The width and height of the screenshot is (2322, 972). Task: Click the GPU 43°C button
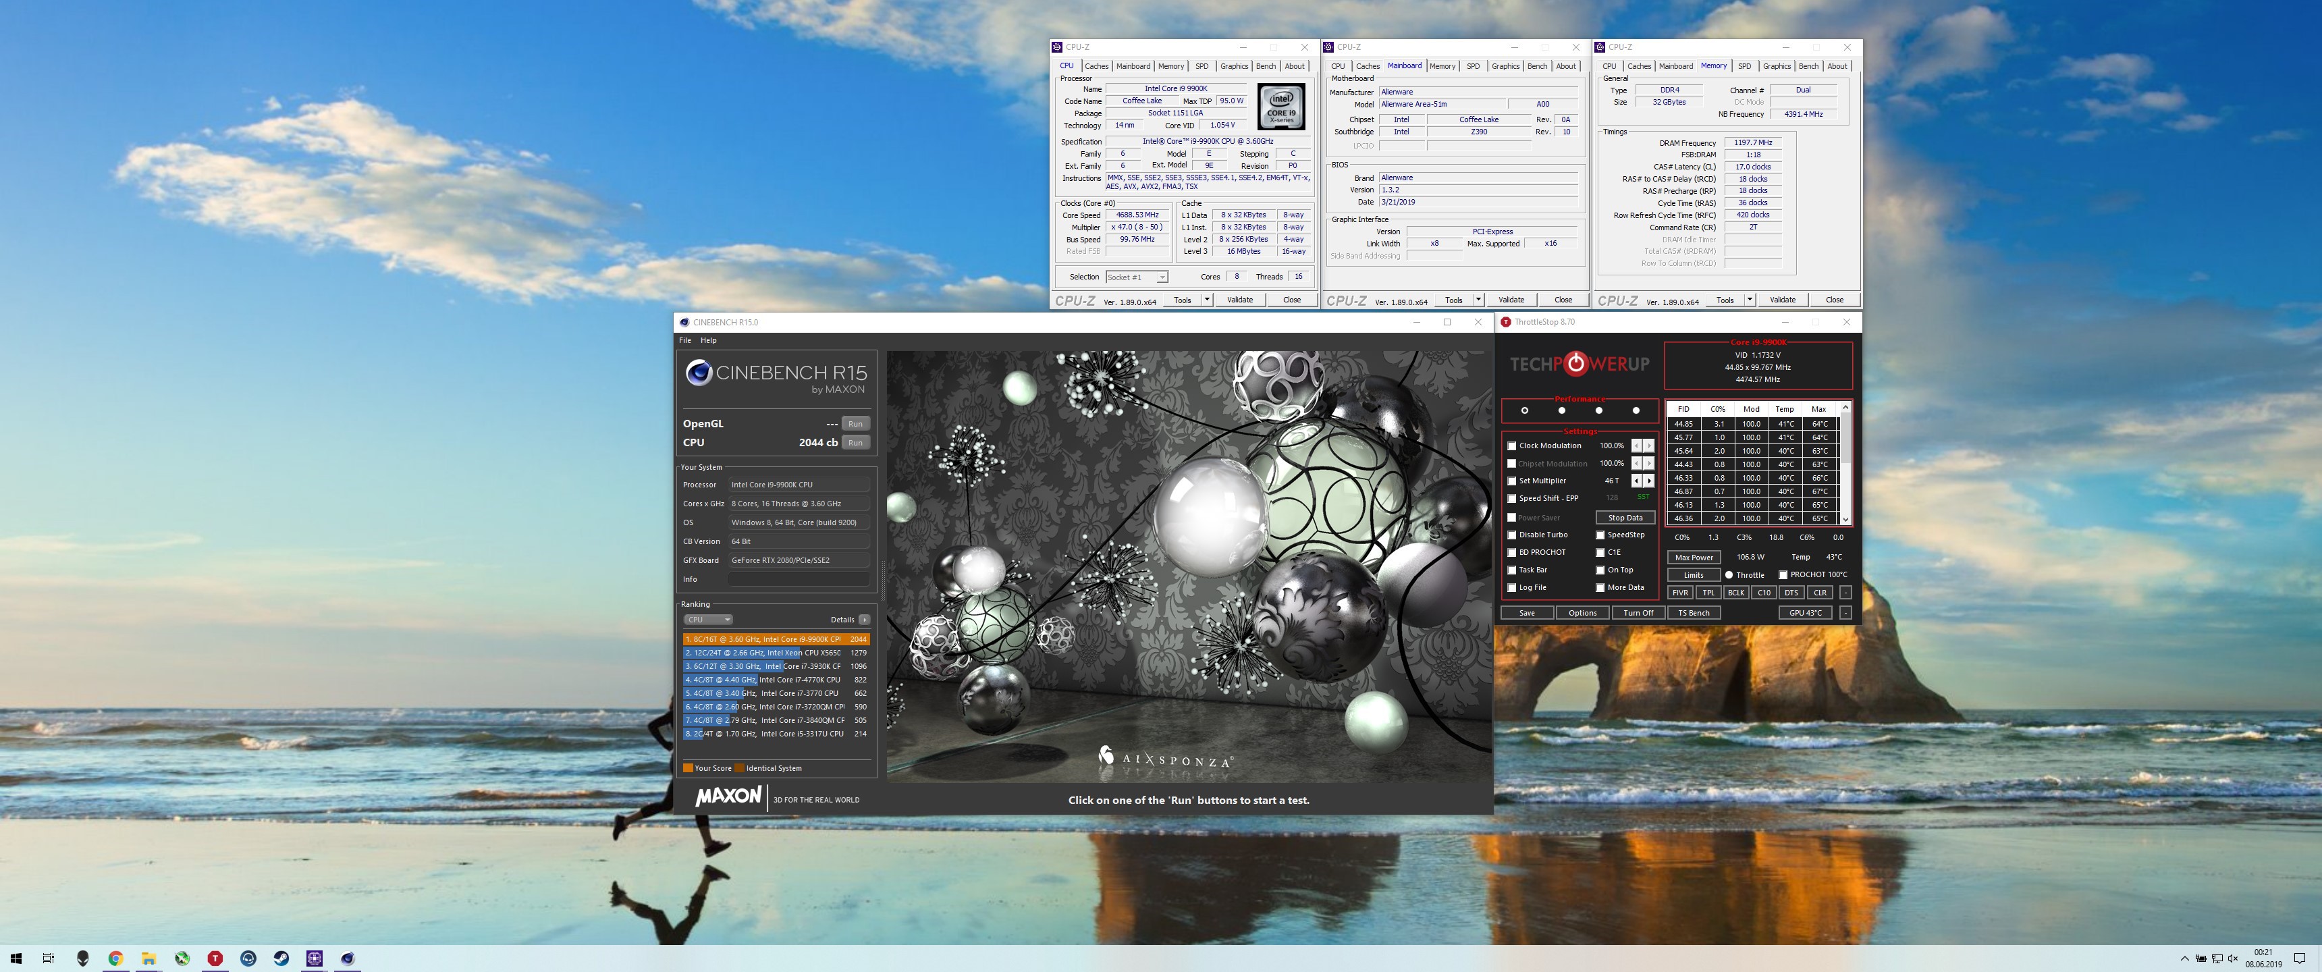1806,613
